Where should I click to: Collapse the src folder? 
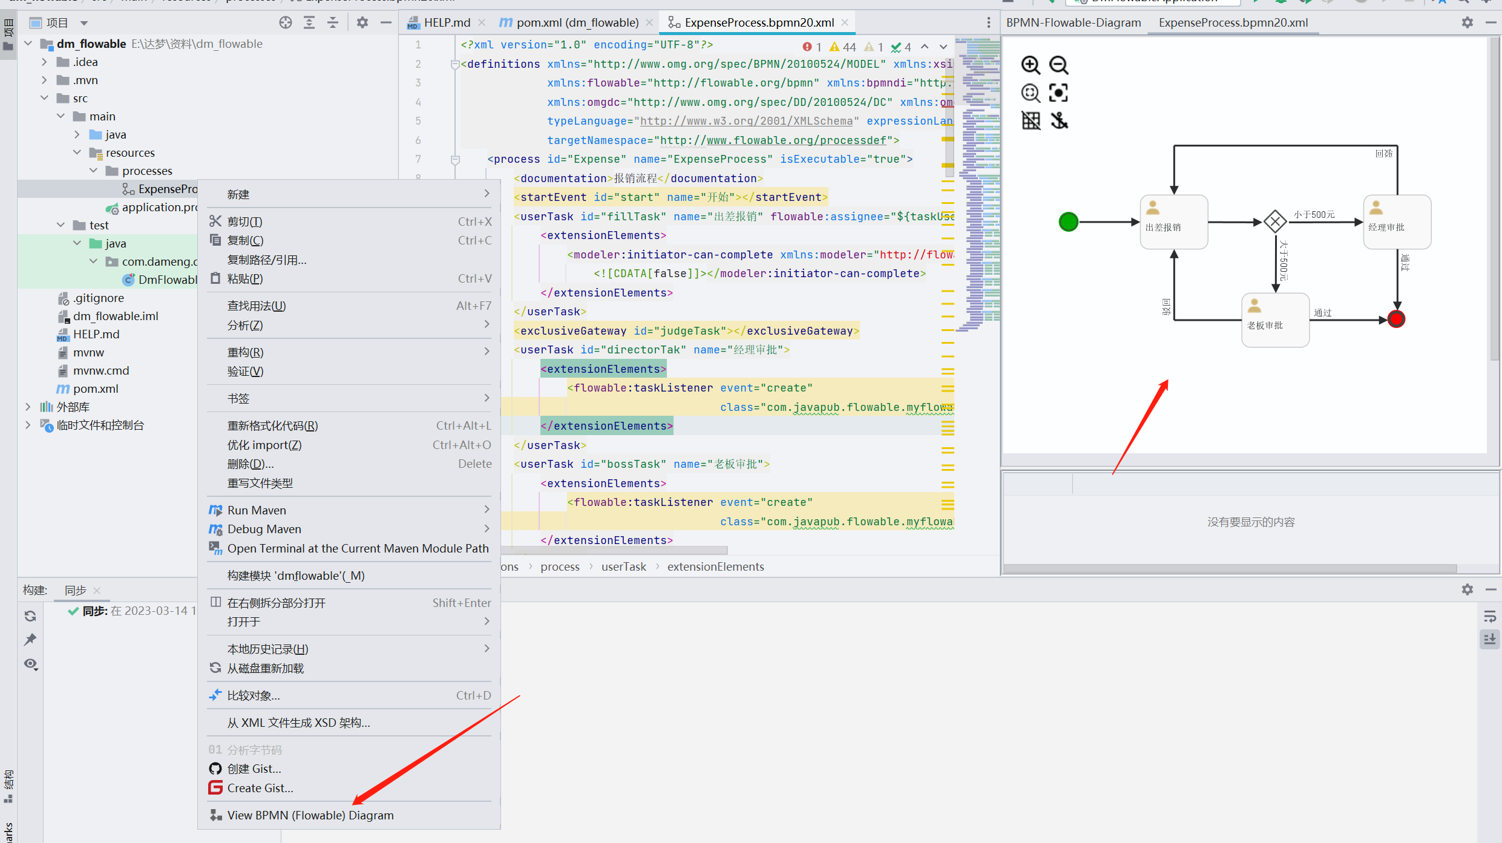[x=44, y=98]
